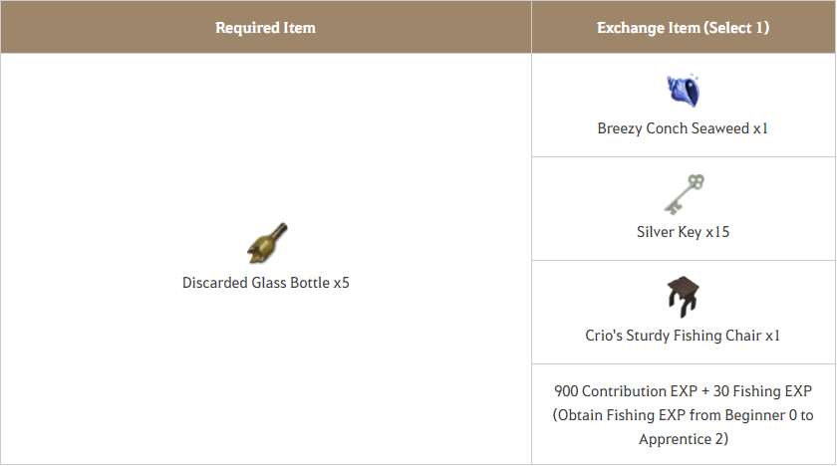This screenshot has width=837, height=466.
Task: Click the Obtain Fishing EXP from Beginner note
Action: pyautogui.click(x=683, y=415)
